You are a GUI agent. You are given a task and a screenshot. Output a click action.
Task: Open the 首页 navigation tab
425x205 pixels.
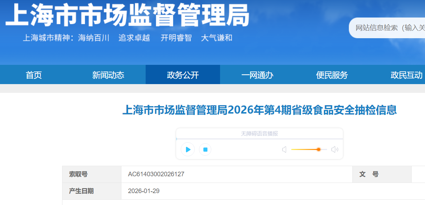(x=34, y=75)
